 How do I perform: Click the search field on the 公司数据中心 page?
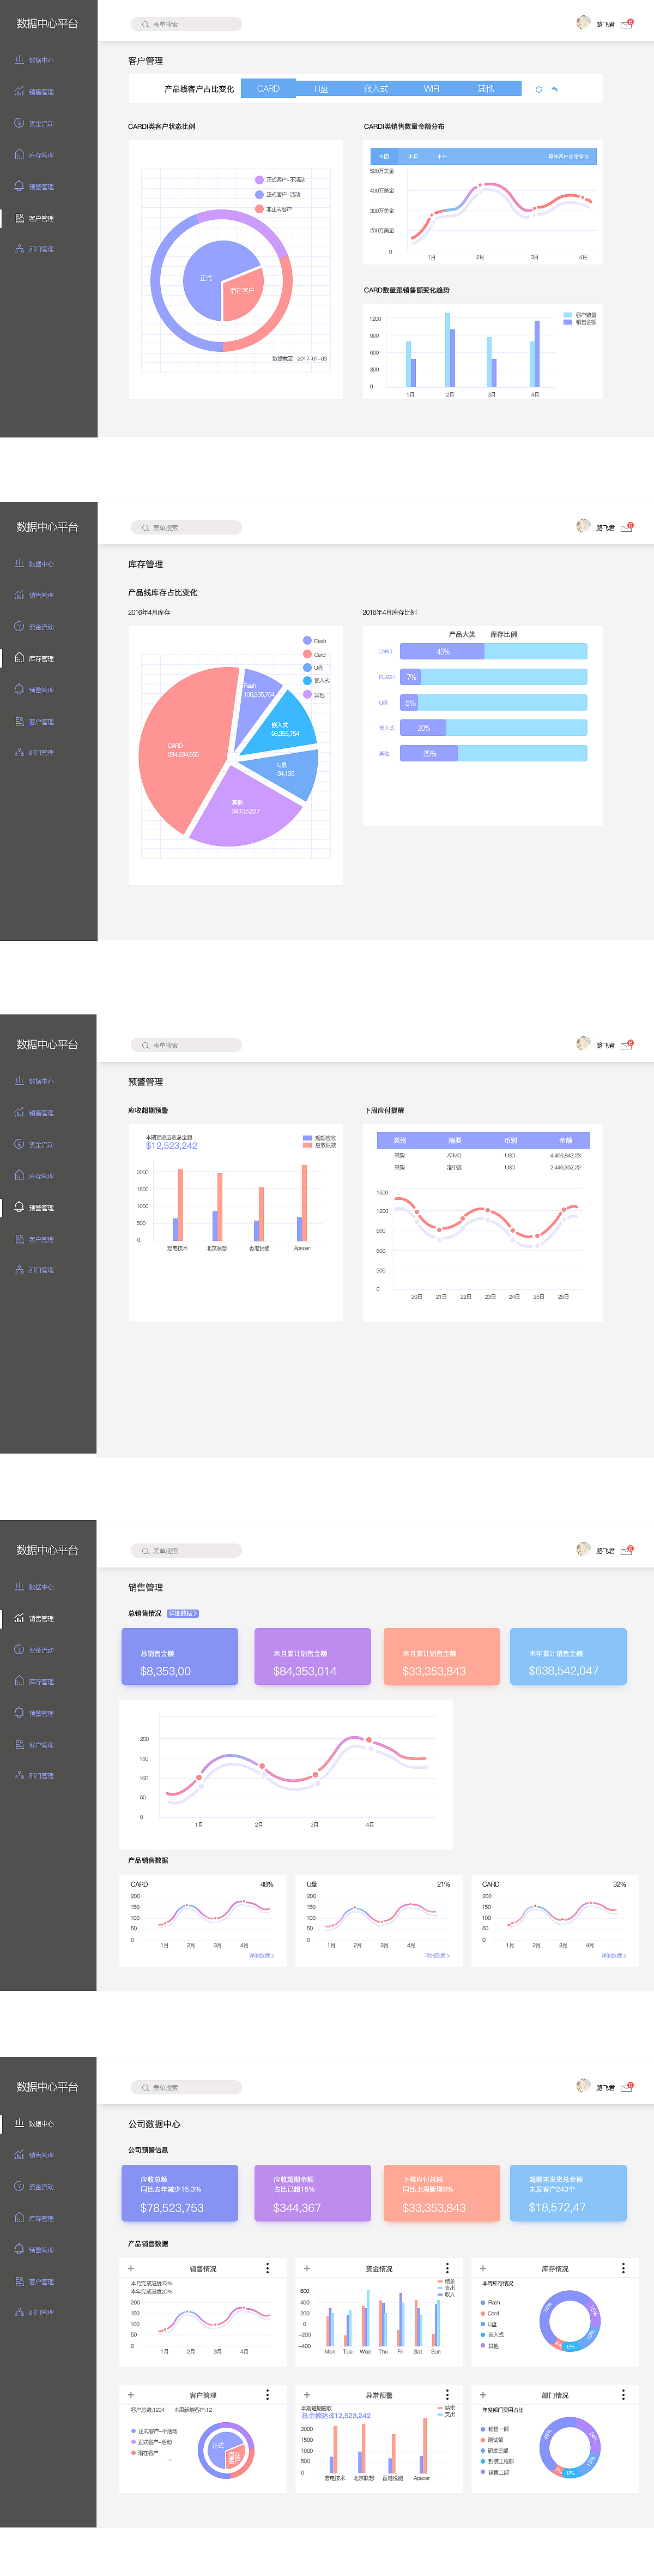click(x=186, y=2087)
